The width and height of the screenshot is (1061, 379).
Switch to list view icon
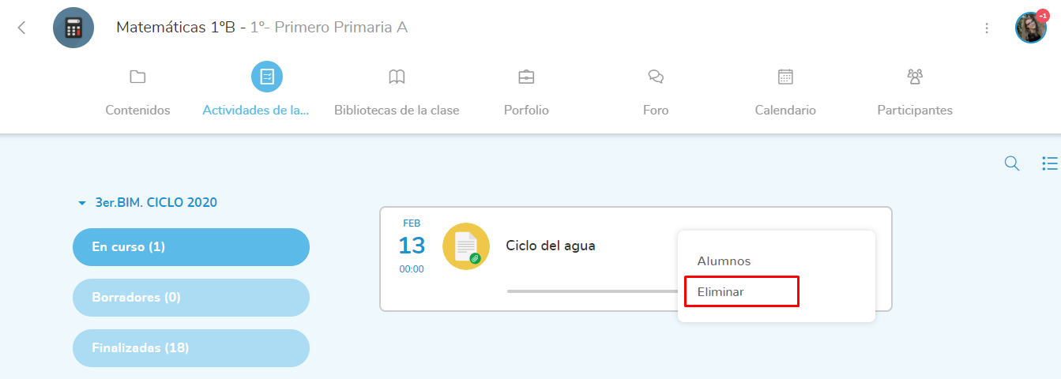(x=1049, y=163)
